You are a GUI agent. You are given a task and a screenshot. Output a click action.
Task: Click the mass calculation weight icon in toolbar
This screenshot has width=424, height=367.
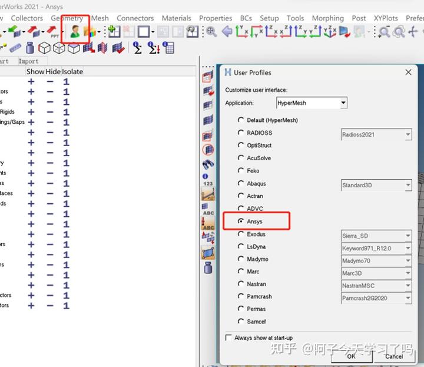[x=30, y=48]
